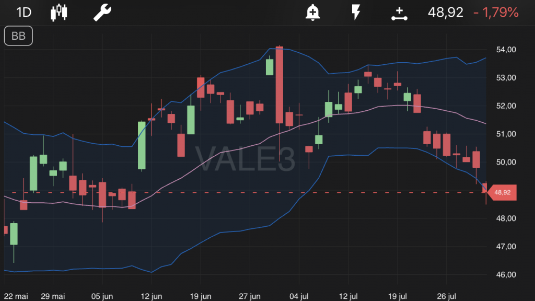
Task: Tap the 12 jul date label
Action: [x=348, y=296]
